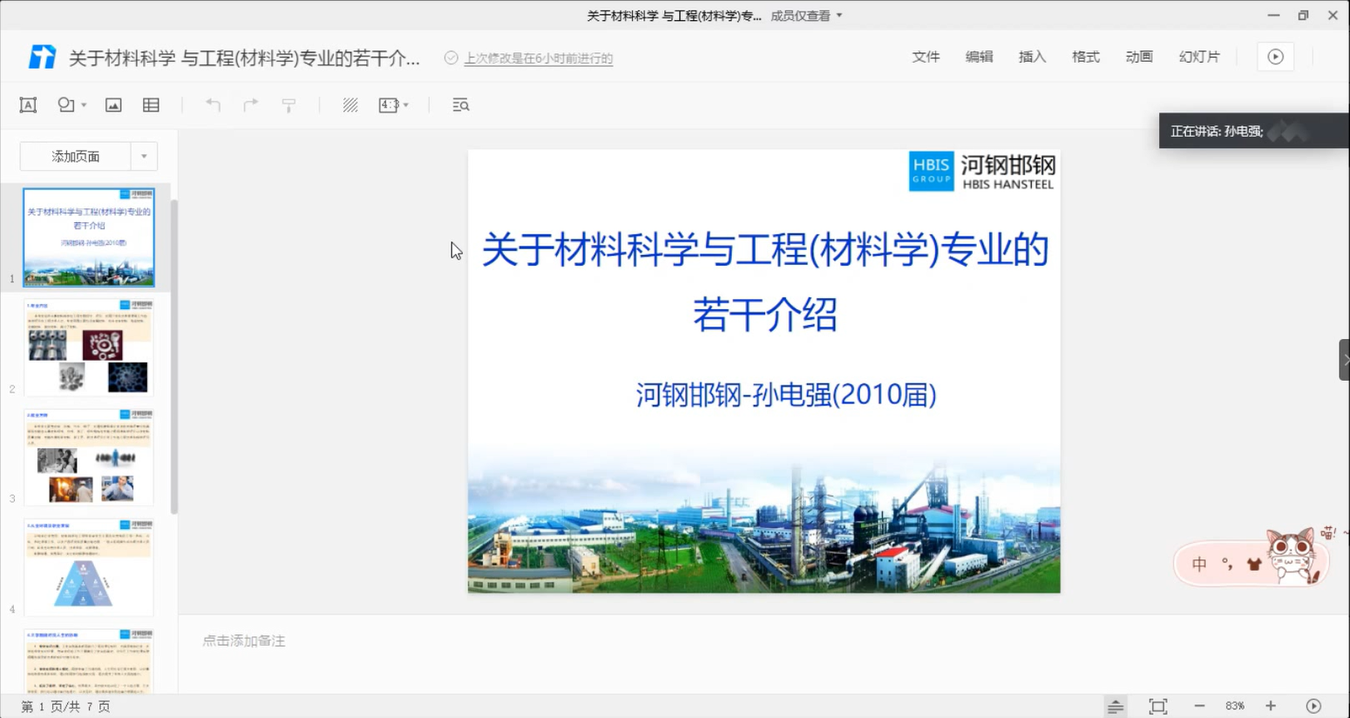1350x718 pixels.
Task: Open the 动画 menu
Action: pos(1139,57)
